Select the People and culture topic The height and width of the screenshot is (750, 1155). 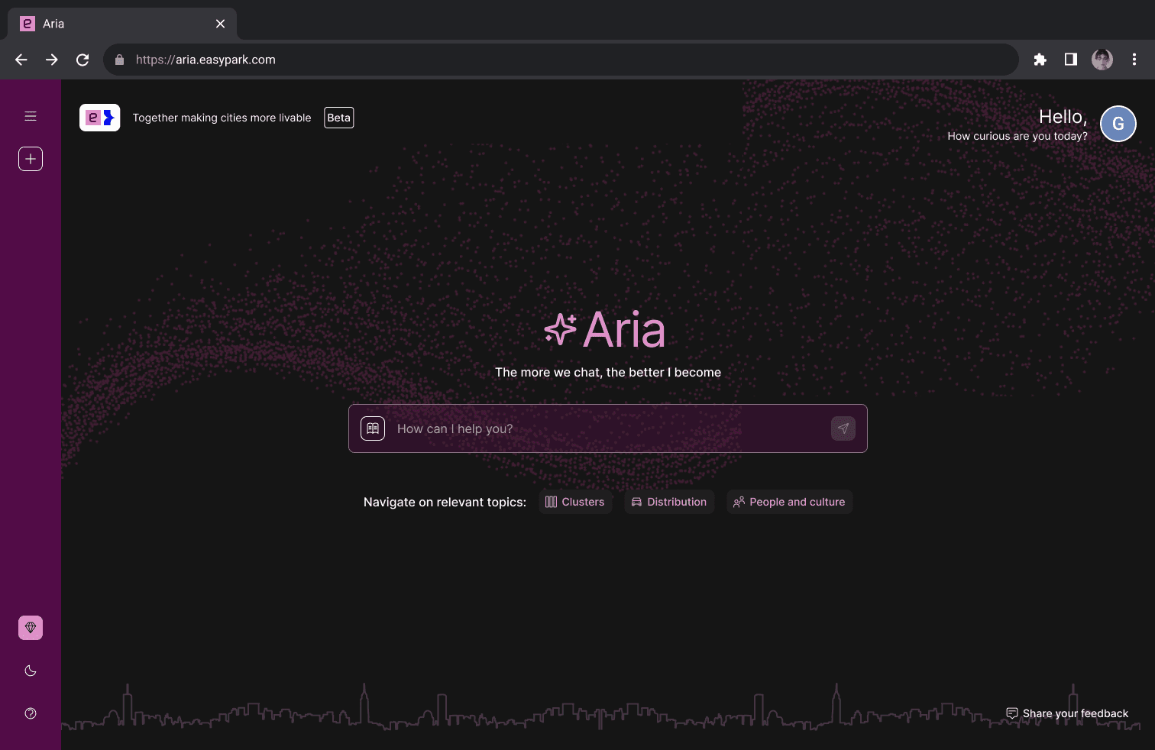(x=789, y=502)
